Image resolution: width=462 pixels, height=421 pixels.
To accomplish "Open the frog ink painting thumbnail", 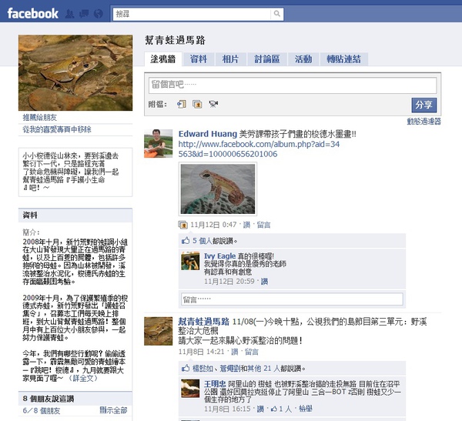I will (218, 189).
